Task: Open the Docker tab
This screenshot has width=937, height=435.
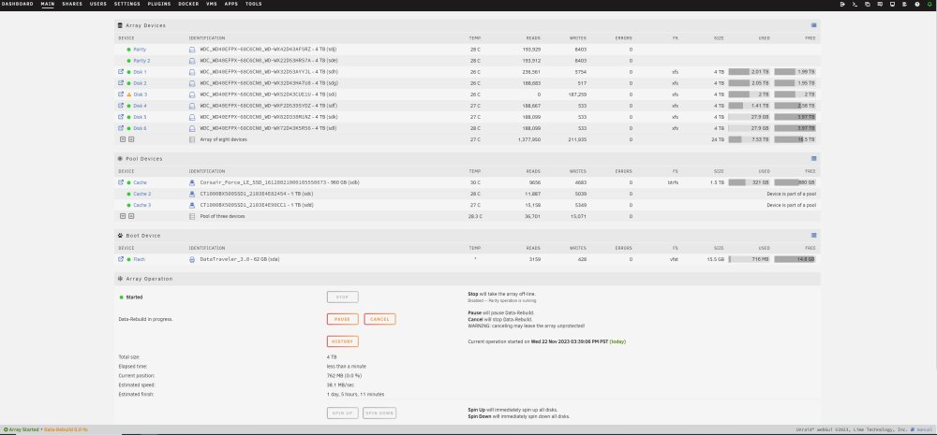Action: [189, 4]
